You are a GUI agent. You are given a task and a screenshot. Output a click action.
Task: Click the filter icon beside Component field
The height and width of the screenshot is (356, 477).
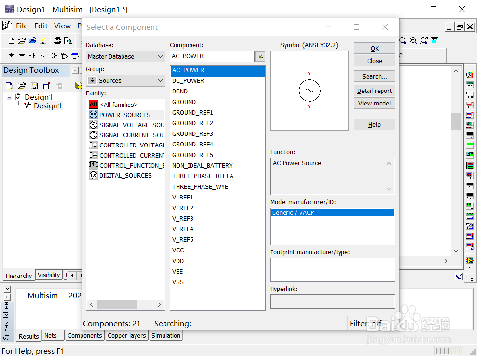(x=260, y=56)
